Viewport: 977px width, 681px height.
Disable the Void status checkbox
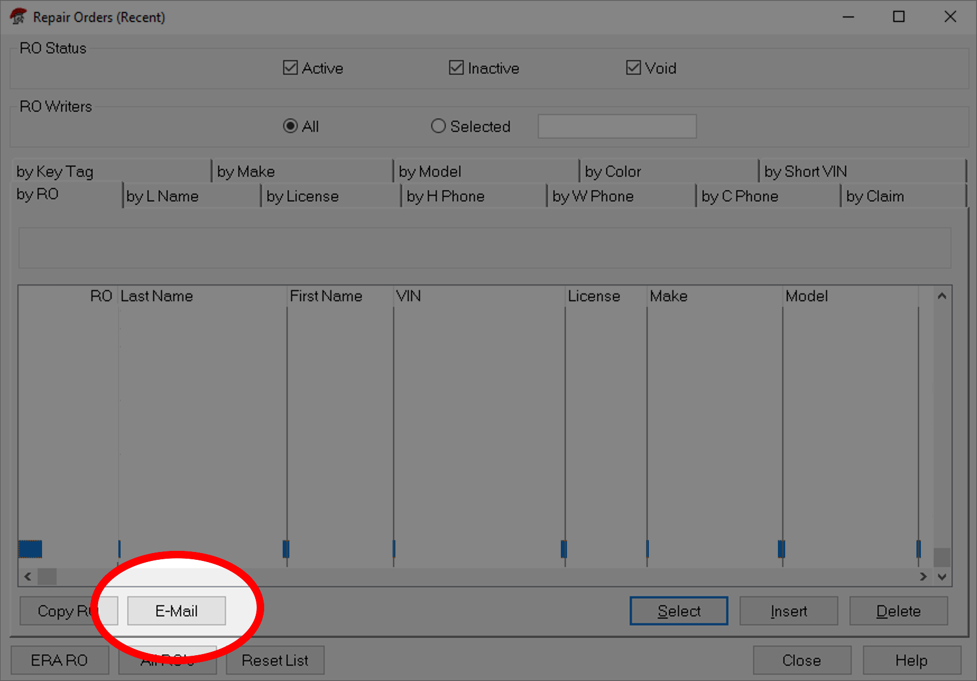pos(633,68)
